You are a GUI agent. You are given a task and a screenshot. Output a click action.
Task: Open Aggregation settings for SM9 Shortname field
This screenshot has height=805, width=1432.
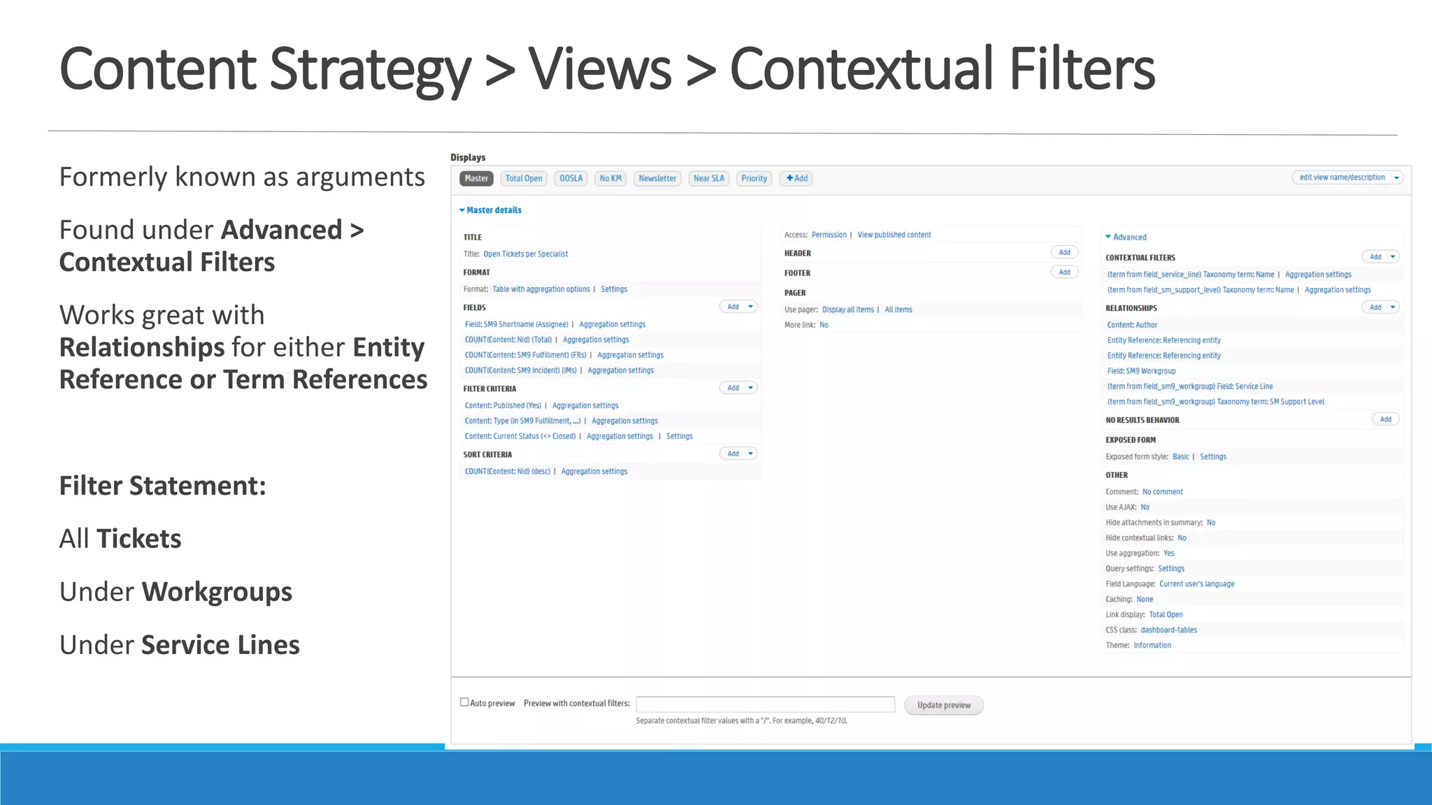(x=612, y=324)
